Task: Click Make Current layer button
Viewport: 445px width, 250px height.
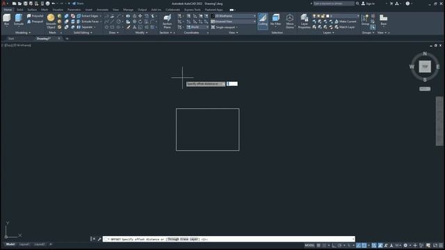Action: [345, 22]
